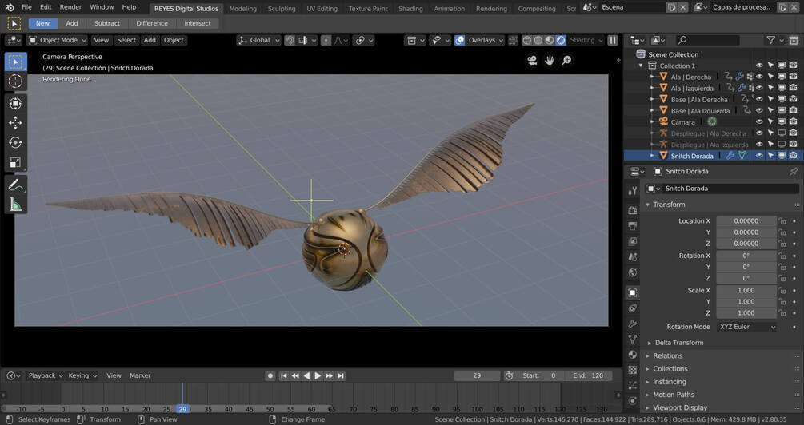Open the Material properties tab
The height and width of the screenshot is (425, 804).
(633, 355)
